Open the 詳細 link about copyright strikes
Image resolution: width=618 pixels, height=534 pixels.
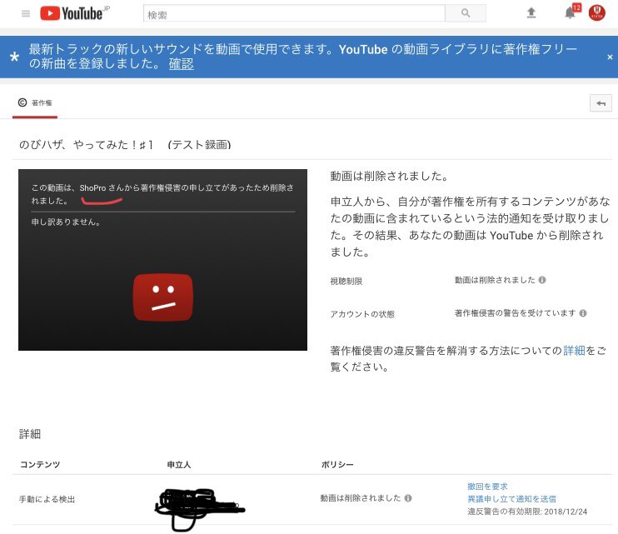pyautogui.click(x=574, y=351)
